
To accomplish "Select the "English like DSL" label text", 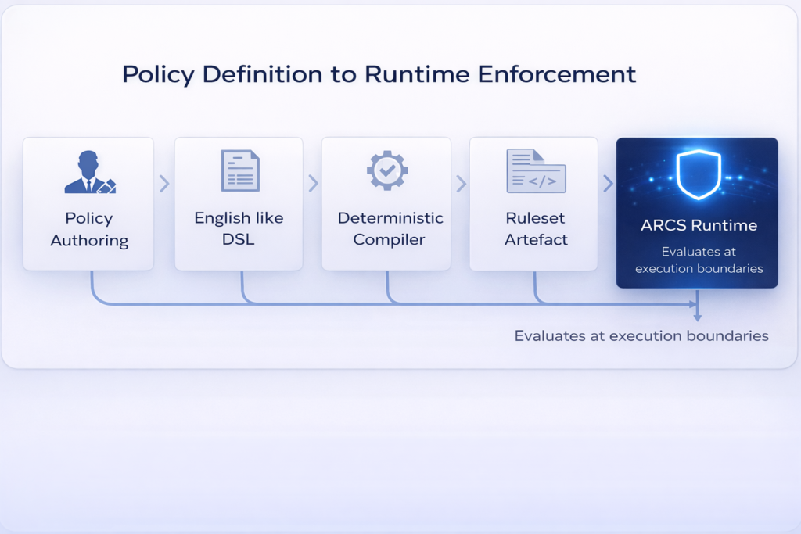I will (x=239, y=229).
